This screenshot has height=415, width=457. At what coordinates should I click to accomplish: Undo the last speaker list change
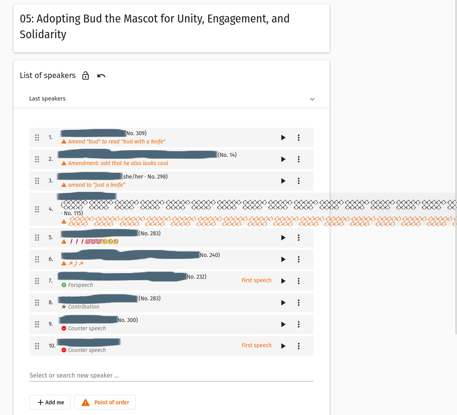click(x=101, y=75)
